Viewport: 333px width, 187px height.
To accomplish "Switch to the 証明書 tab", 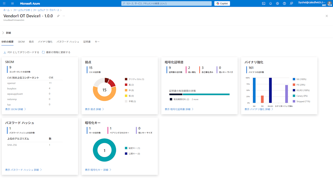I will click(x=87, y=42).
